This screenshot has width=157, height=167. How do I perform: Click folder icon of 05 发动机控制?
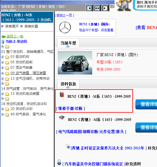[7, 63]
